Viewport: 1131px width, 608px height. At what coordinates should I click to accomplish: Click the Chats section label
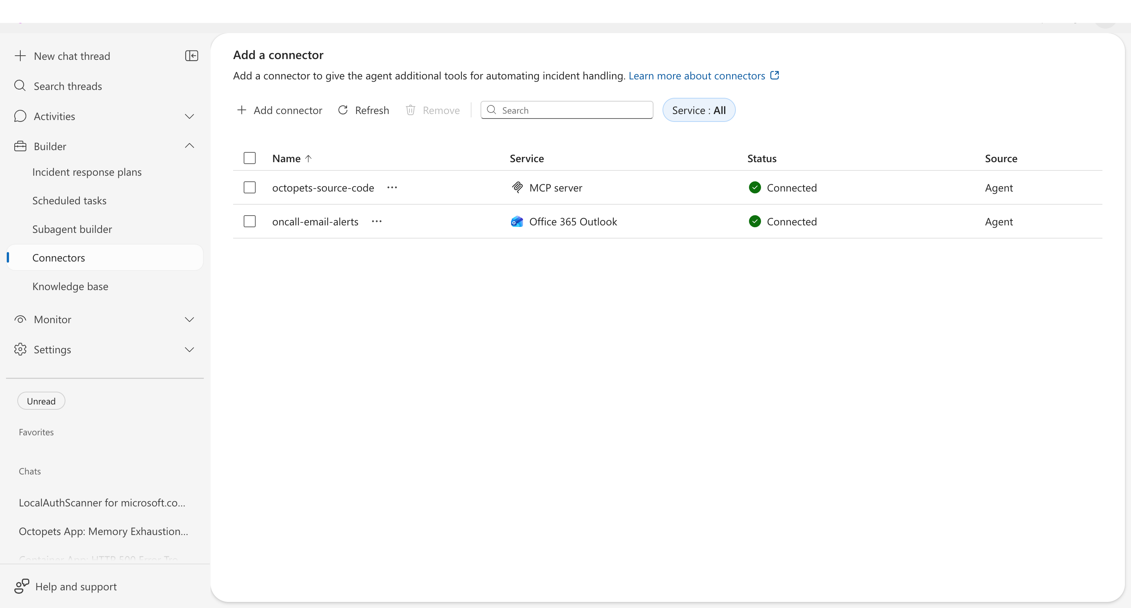tap(29, 471)
